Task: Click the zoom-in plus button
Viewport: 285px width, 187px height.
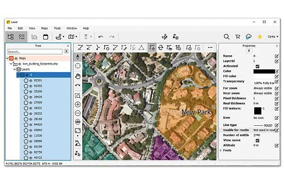Action: (78, 105)
